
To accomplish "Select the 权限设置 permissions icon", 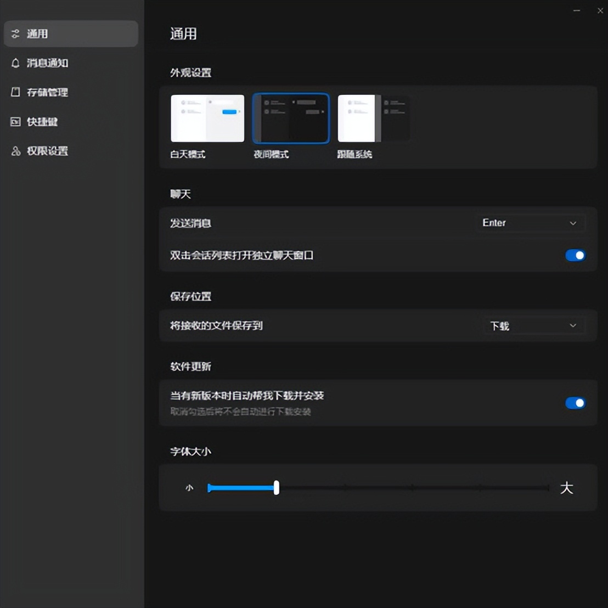I will pyautogui.click(x=15, y=151).
